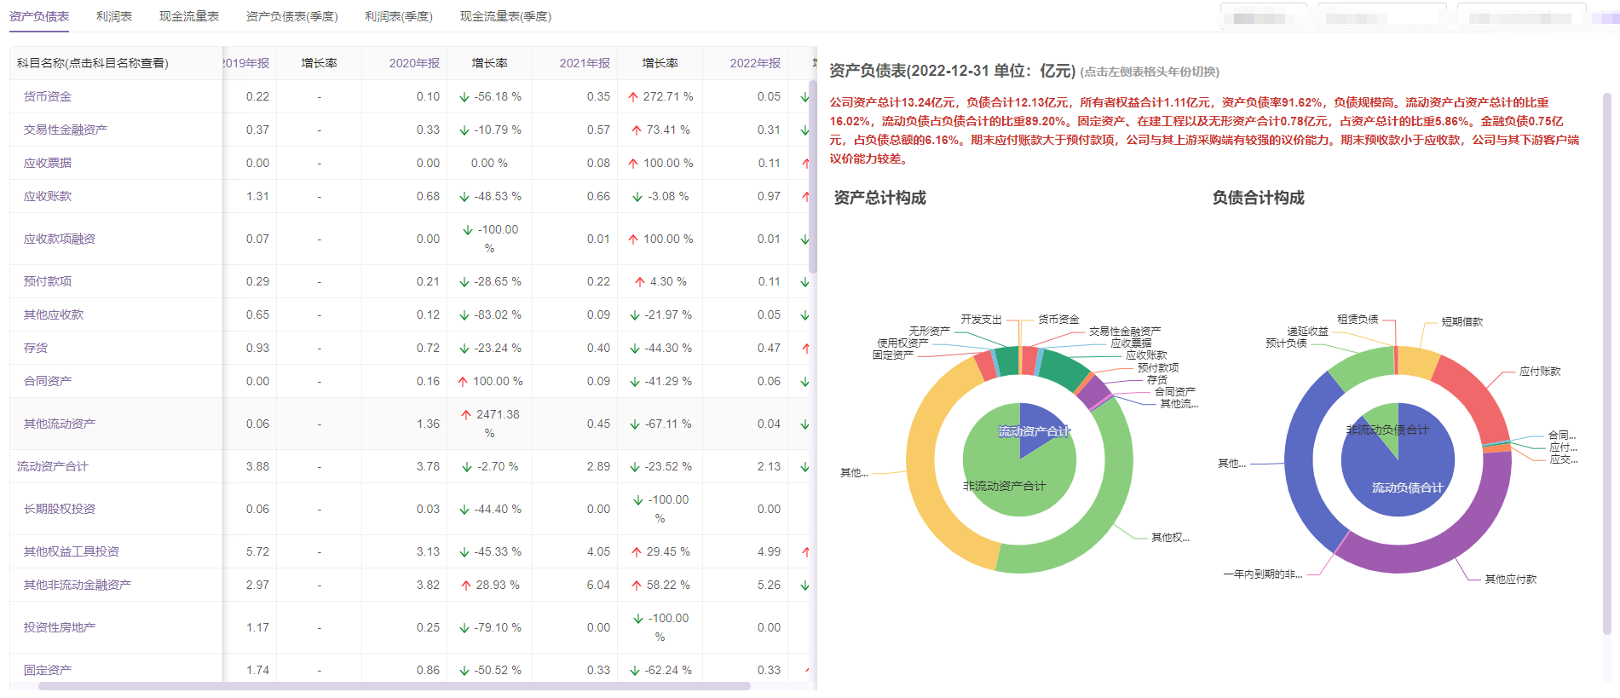Switch to the 2022年报 column header
Image resolution: width=1620 pixels, height=698 pixels.
[755, 63]
